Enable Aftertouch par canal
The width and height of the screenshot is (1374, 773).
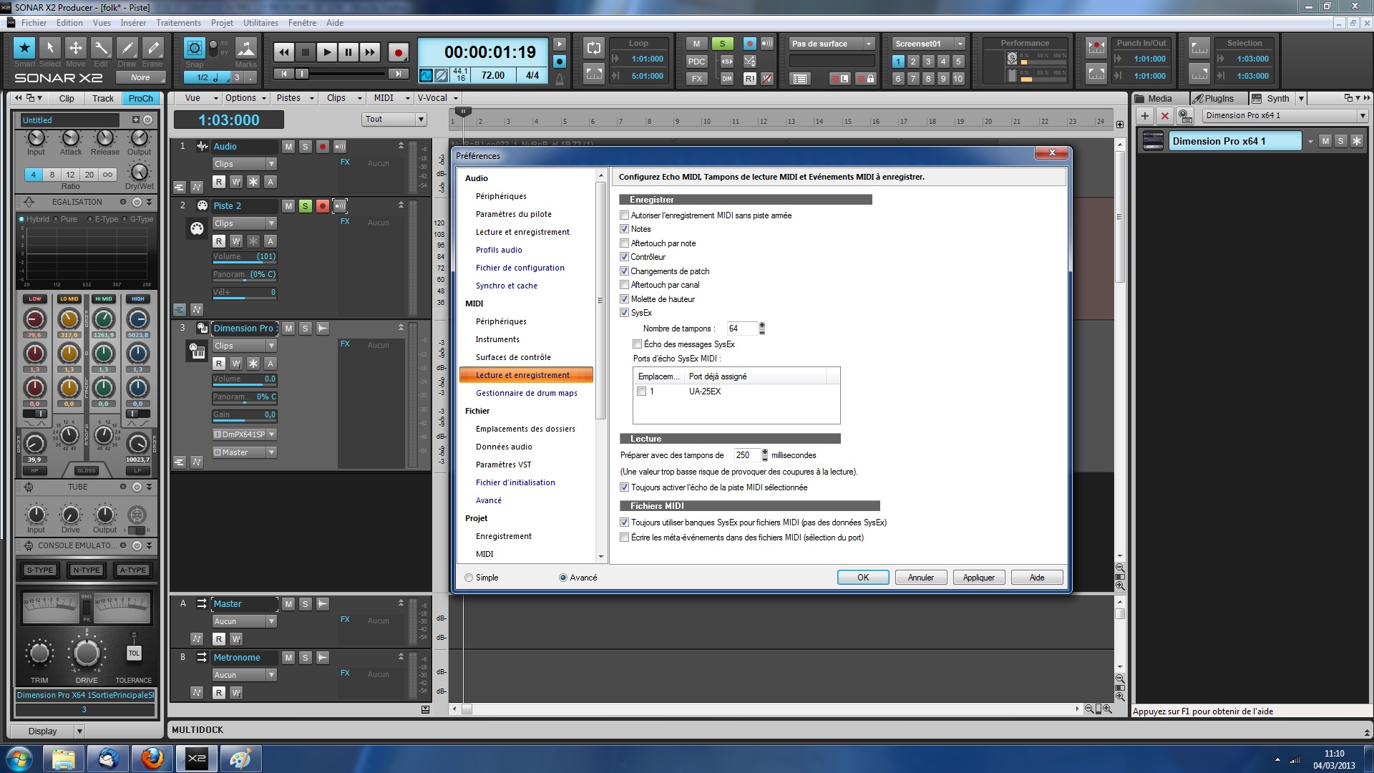625,285
